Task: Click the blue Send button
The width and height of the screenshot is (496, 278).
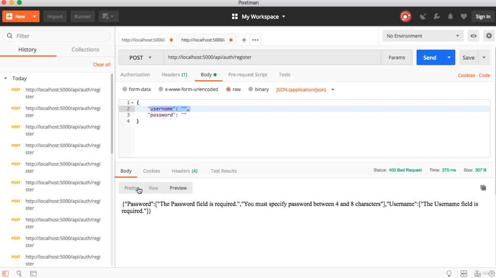Action: coord(430,57)
